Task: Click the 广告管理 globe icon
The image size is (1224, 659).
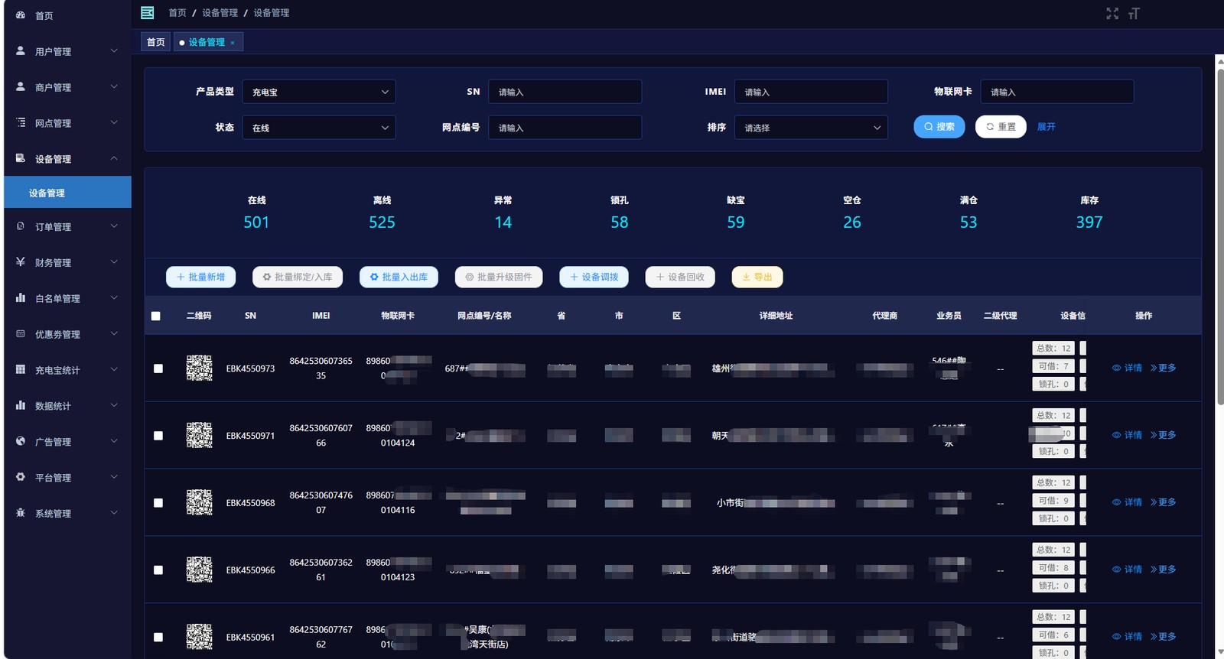Action: coord(21,441)
